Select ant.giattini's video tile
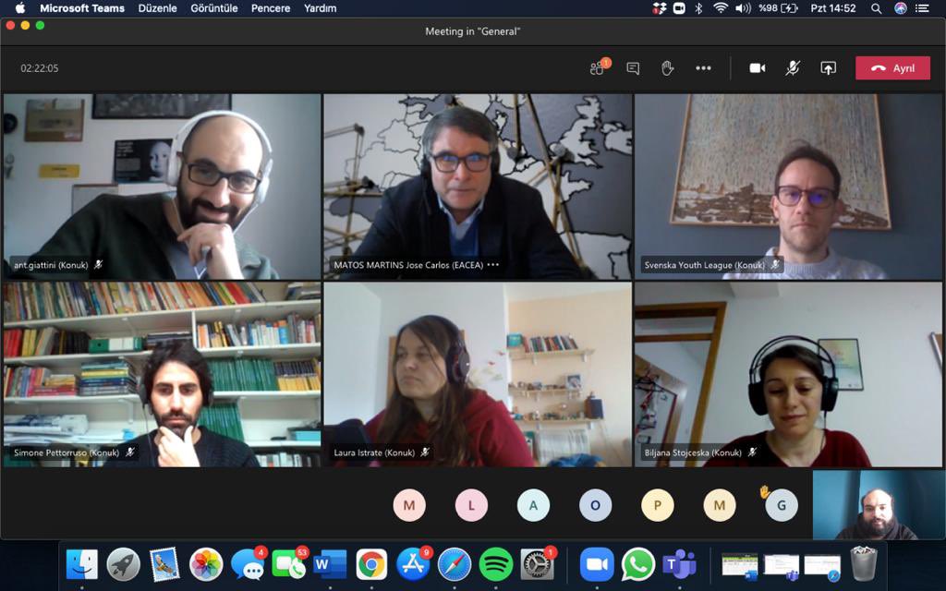Viewport: 946px width, 591px height. pyautogui.click(x=163, y=187)
